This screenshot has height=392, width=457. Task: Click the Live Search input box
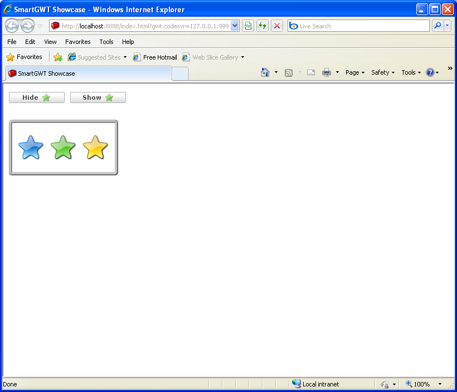point(358,26)
